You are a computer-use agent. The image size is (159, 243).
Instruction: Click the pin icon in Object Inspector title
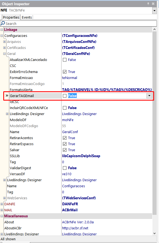148,4
